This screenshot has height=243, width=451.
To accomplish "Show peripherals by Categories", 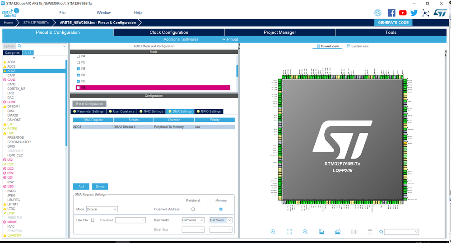I will (12, 53).
